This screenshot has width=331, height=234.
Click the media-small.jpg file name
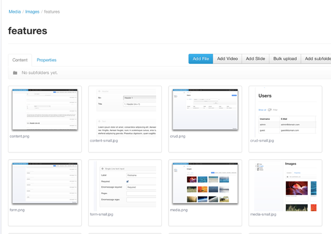[x=263, y=214]
